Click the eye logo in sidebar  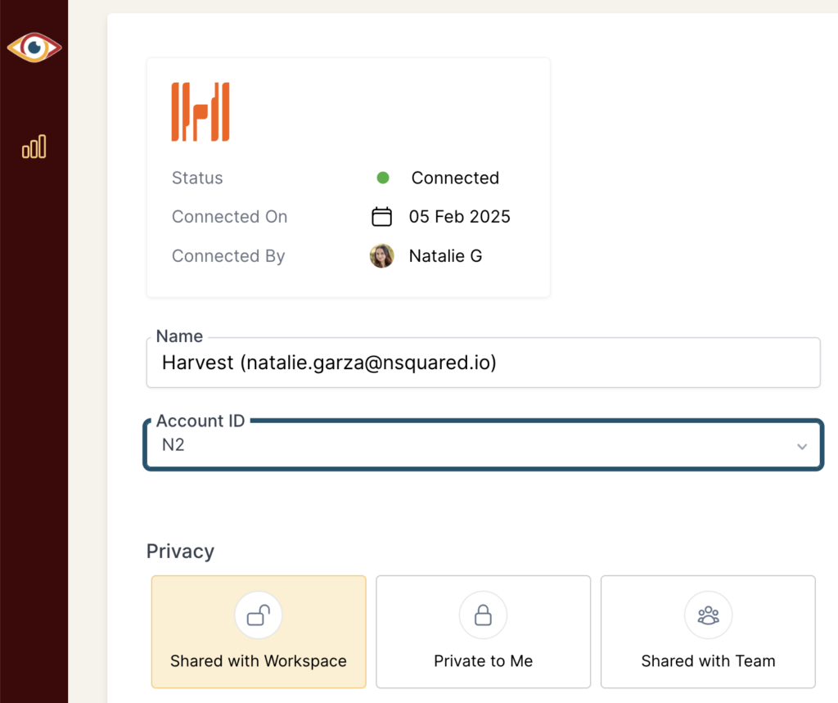pos(34,48)
